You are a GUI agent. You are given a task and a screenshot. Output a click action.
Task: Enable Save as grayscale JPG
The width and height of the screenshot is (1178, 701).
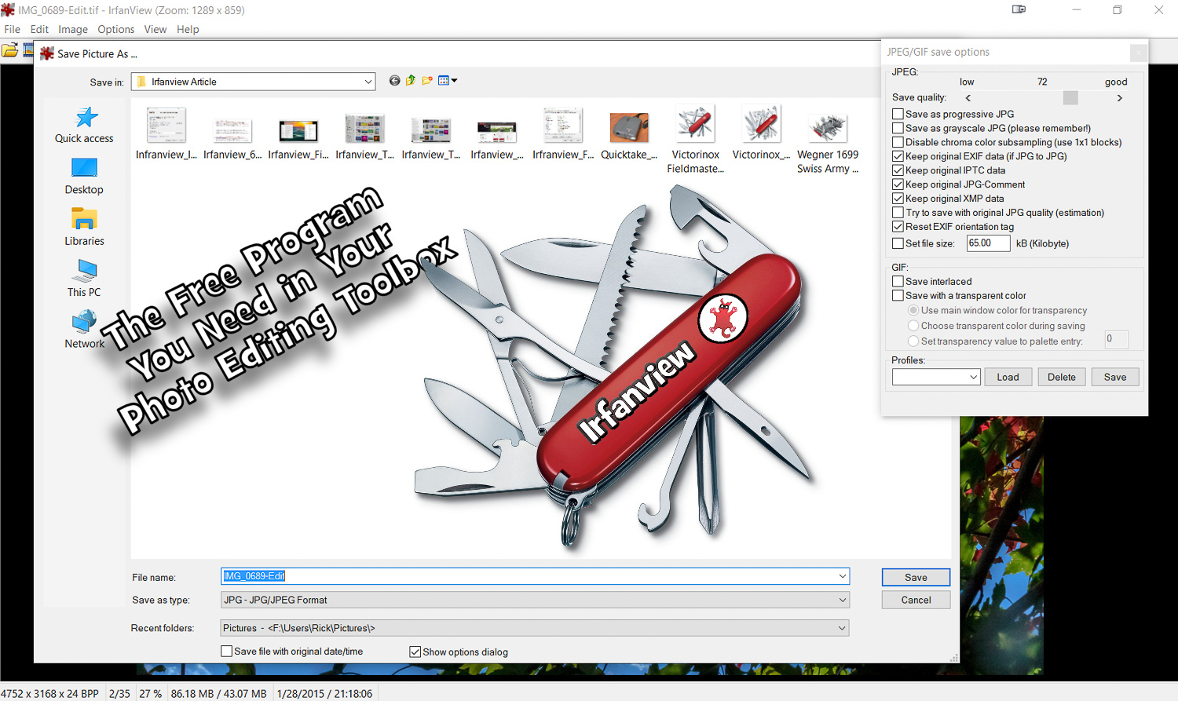pos(898,128)
